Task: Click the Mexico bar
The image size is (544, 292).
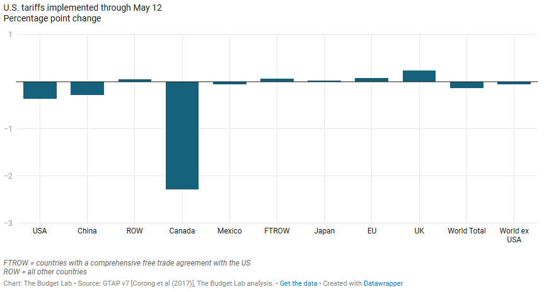Action: (x=229, y=83)
